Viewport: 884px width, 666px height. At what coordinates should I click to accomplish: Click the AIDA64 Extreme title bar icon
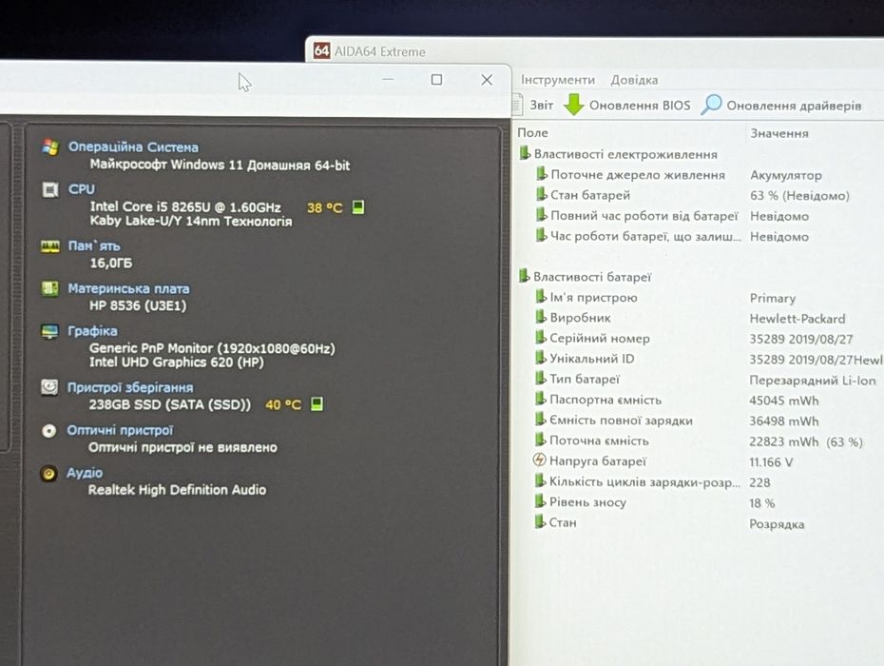click(x=321, y=50)
